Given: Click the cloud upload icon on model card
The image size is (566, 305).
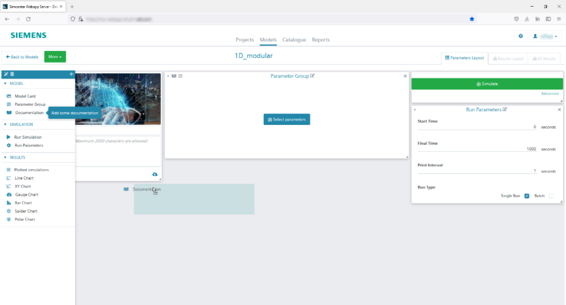Looking at the screenshot, I should point(155,175).
